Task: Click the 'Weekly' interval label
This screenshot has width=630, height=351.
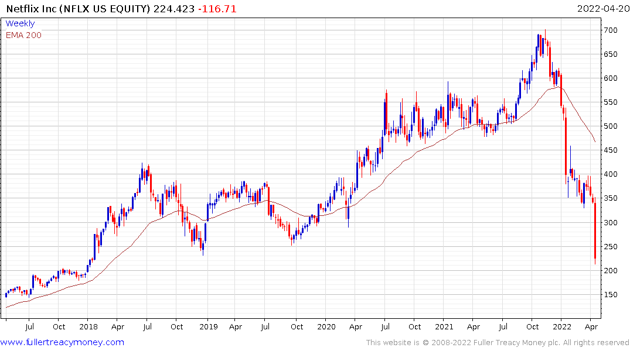Action: 20,23
